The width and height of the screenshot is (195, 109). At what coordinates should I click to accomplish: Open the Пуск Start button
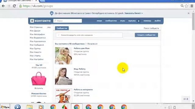click(5, 107)
